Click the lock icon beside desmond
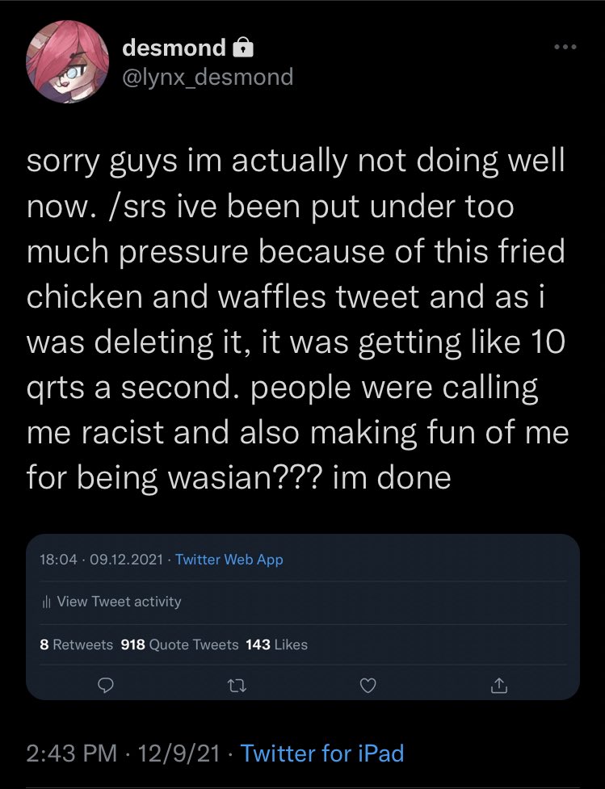The height and width of the screenshot is (789, 605). click(x=242, y=49)
